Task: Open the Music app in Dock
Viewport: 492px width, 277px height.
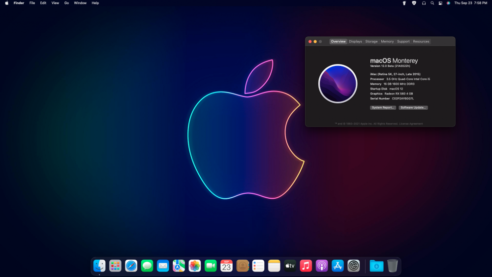Action: pos(306,266)
